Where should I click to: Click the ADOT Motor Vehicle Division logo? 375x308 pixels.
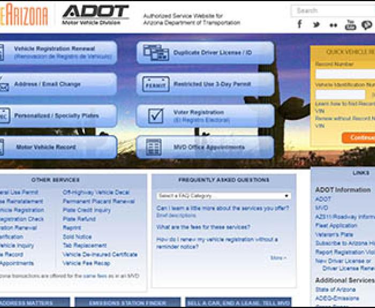95,15
